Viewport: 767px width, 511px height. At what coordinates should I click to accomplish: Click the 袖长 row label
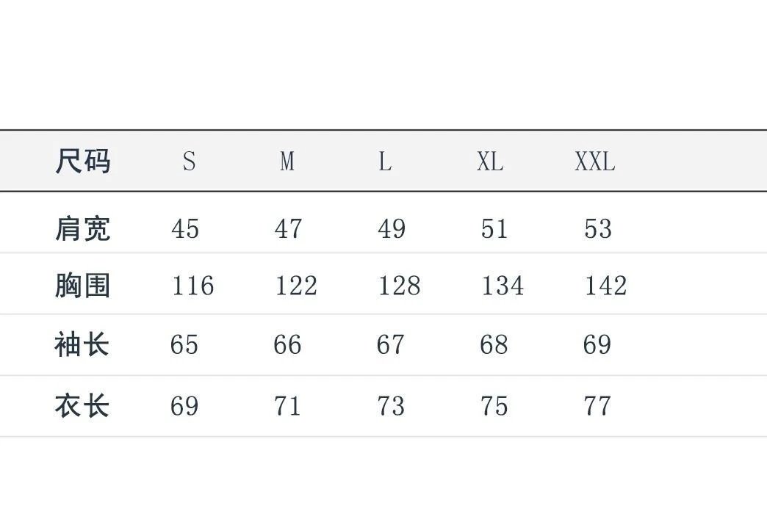click(x=82, y=344)
